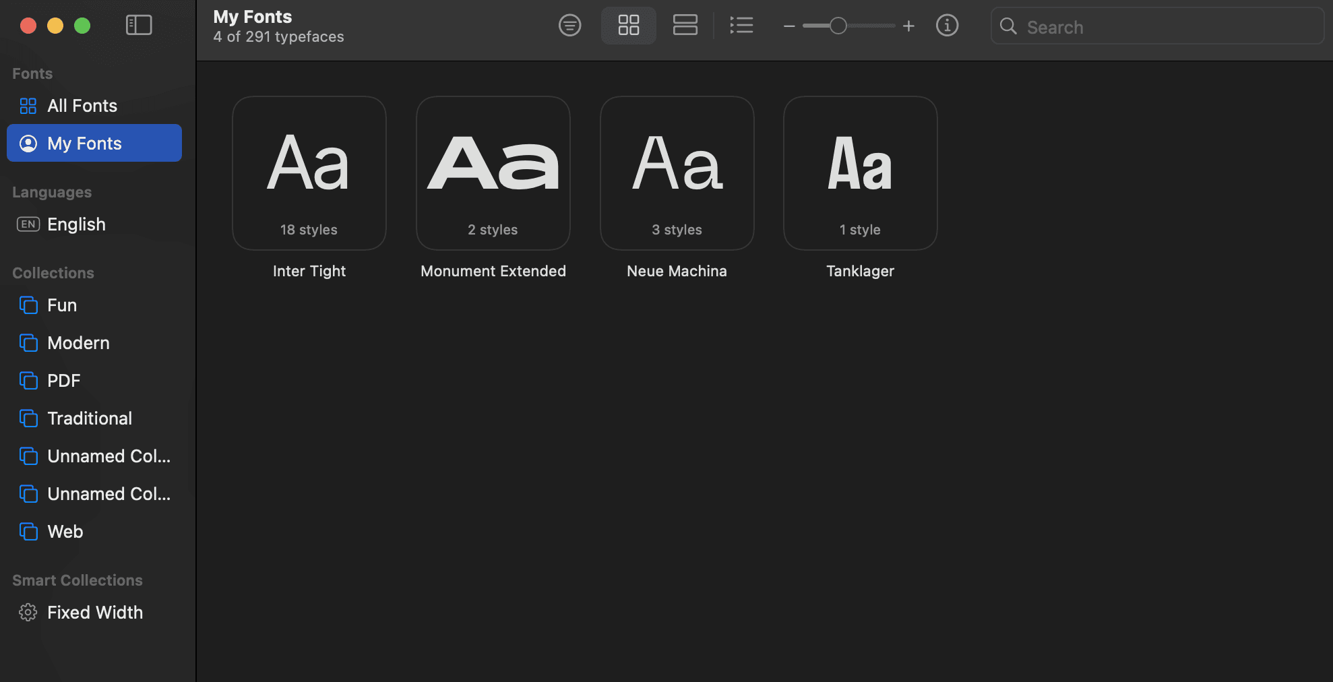The image size is (1333, 682).
Task: Click the '4 of 291 typefaces' subtitle
Action: click(x=278, y=37)
